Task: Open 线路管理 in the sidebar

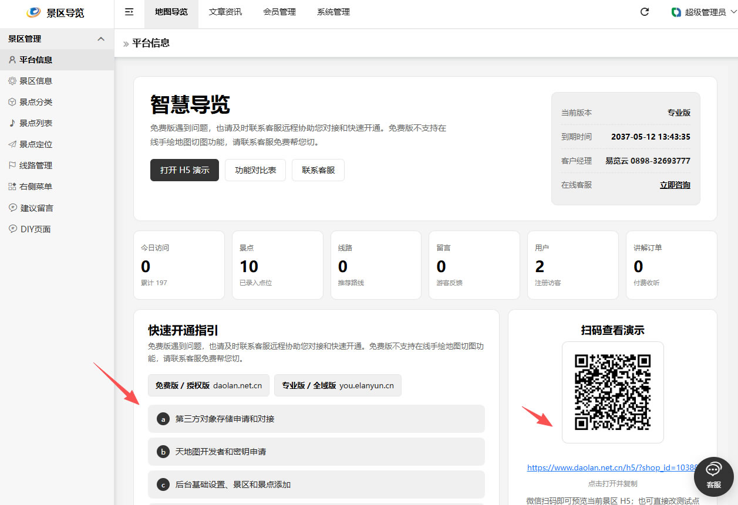Action: (57, 165)
